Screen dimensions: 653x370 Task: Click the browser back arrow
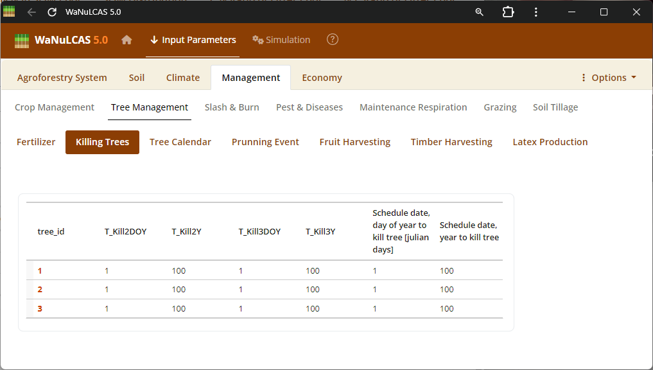coord(31,12)
